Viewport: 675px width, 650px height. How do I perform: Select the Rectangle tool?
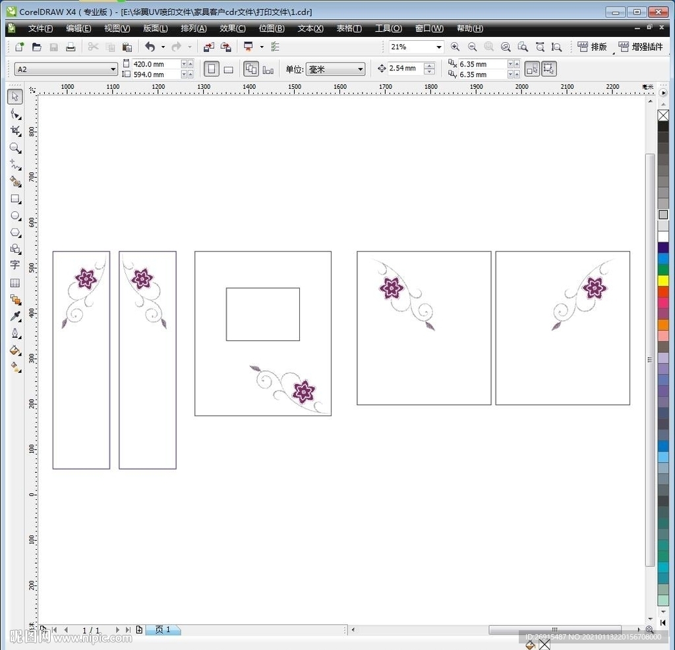tap(16, 199)
